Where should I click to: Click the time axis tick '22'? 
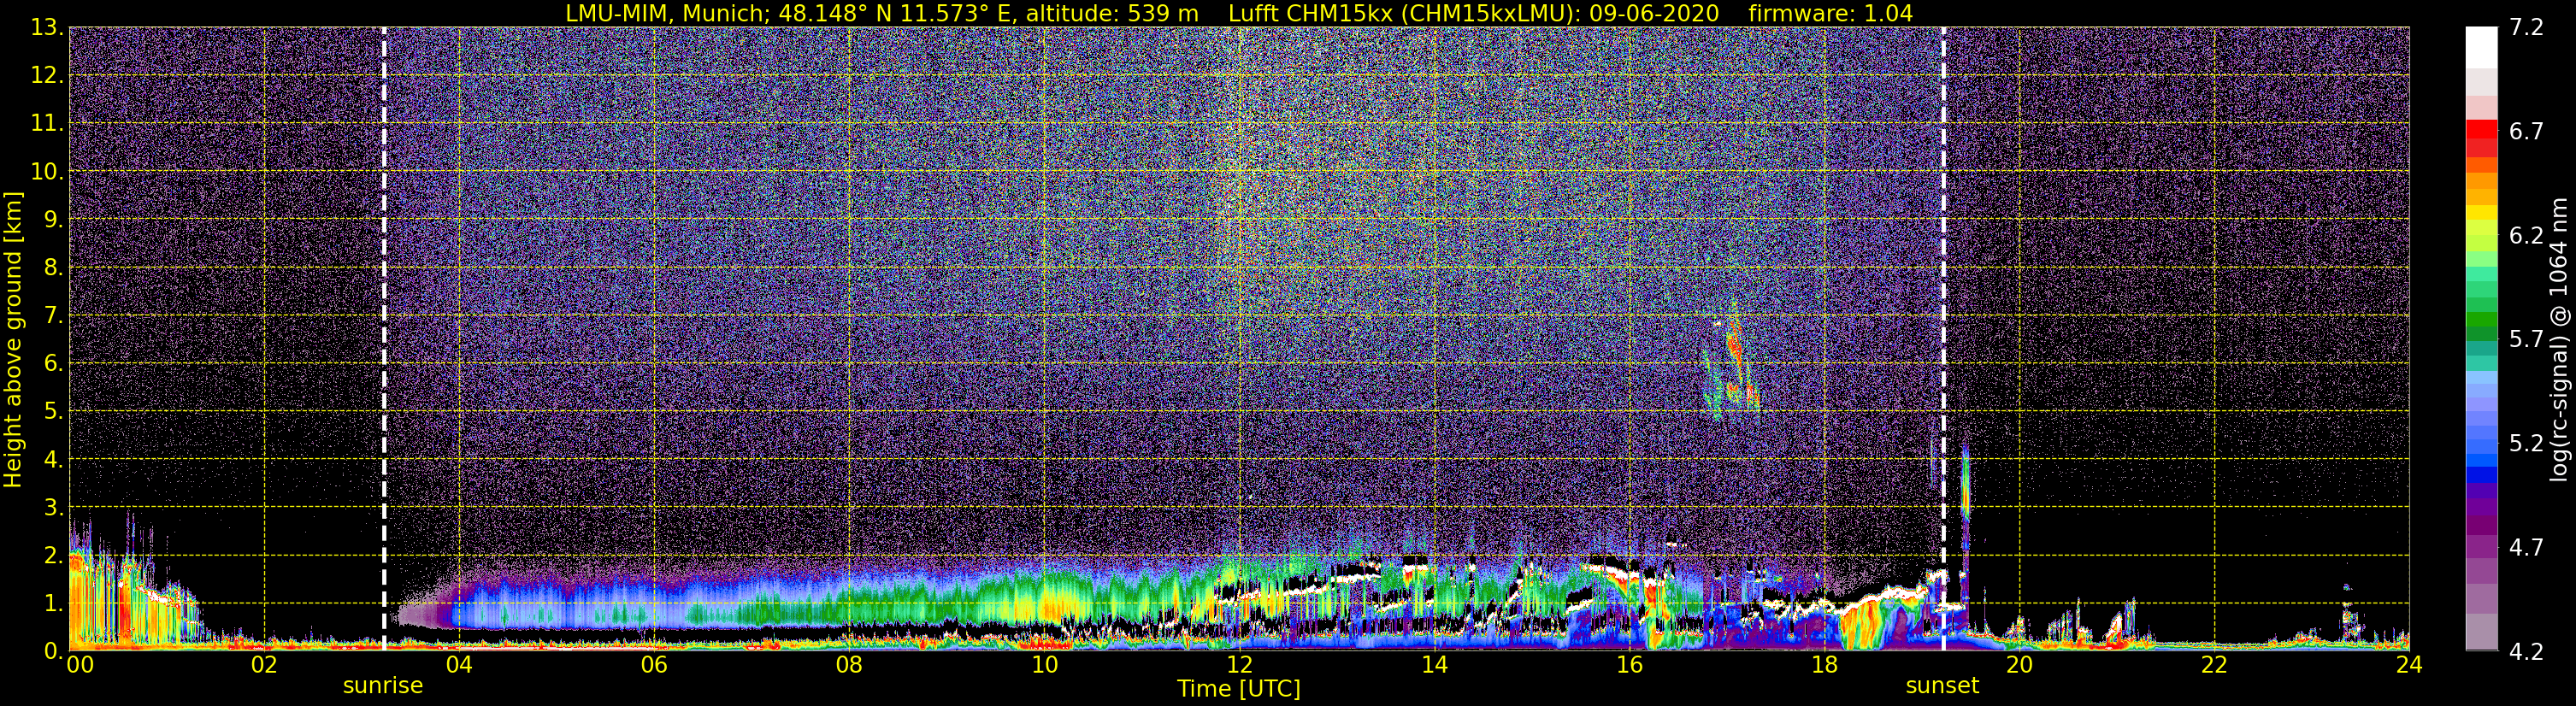2214,666
